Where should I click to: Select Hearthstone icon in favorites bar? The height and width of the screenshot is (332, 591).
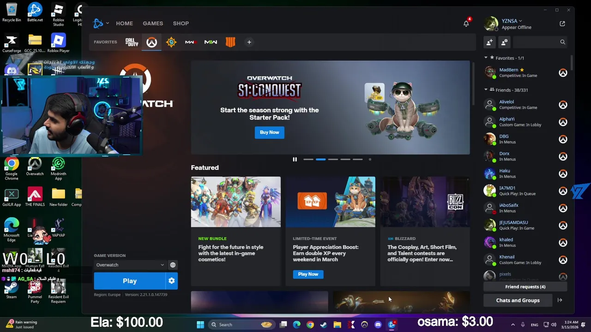click(171, 42)
